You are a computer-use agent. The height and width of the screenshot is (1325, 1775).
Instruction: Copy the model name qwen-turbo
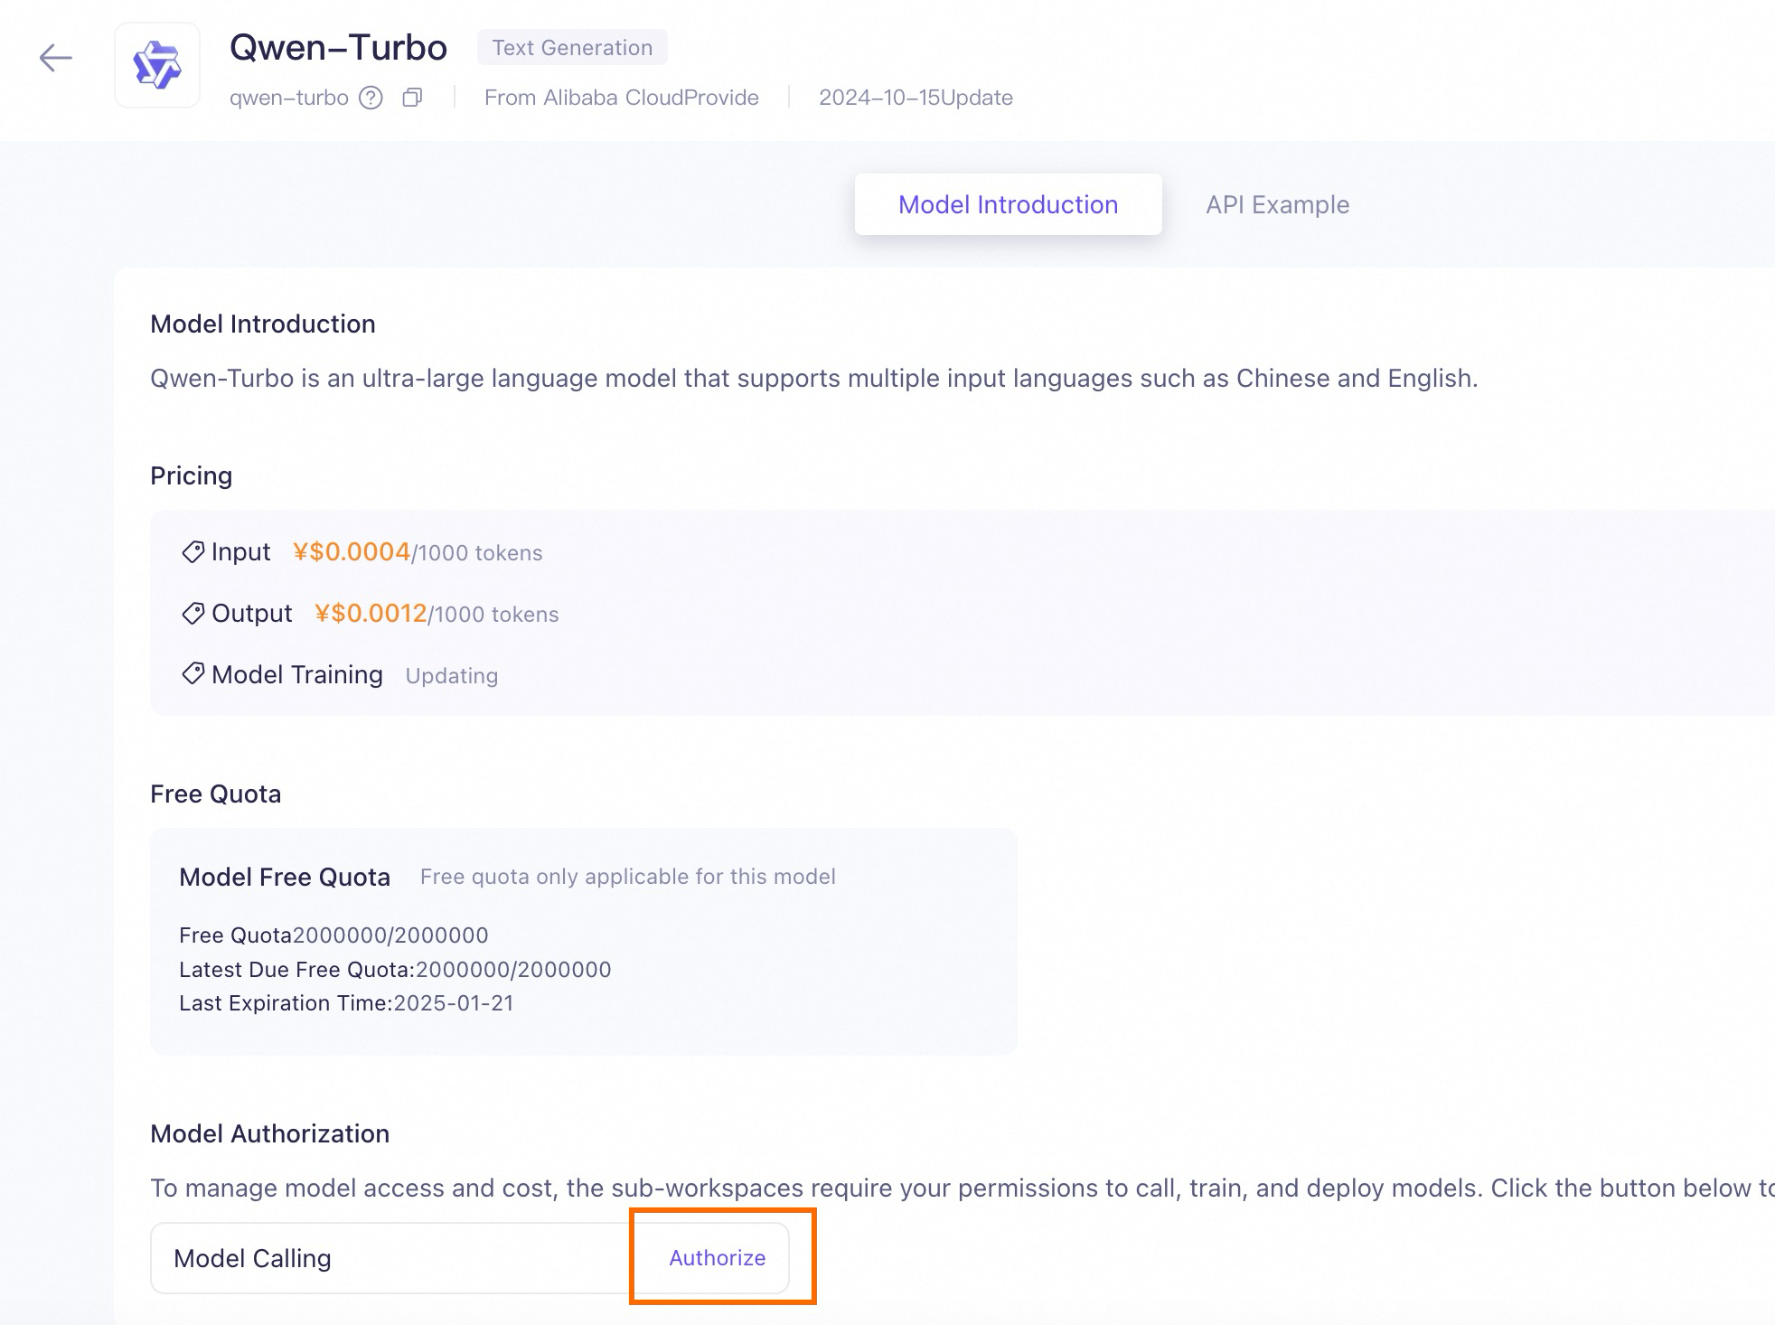tap(413, 97)
